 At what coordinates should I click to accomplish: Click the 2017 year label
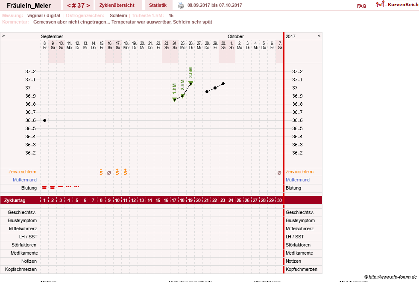[290, 36]
